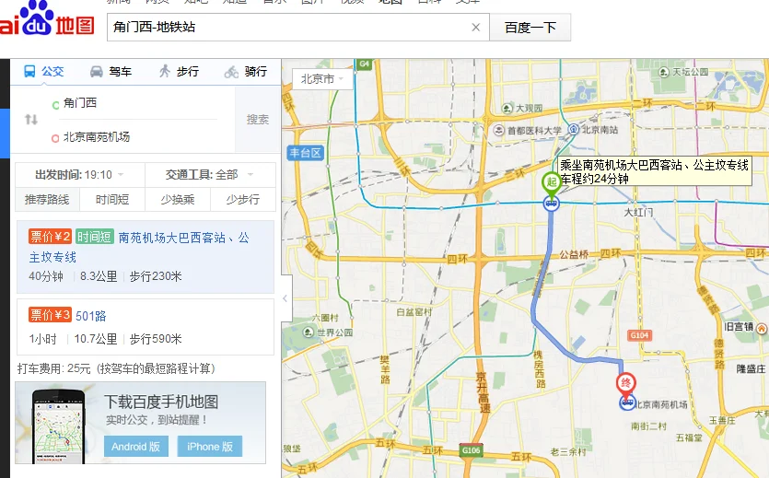Viewport: 769px width, 478px height.
Task: Open the 501路 route result
Action: [x=146, y=327]
